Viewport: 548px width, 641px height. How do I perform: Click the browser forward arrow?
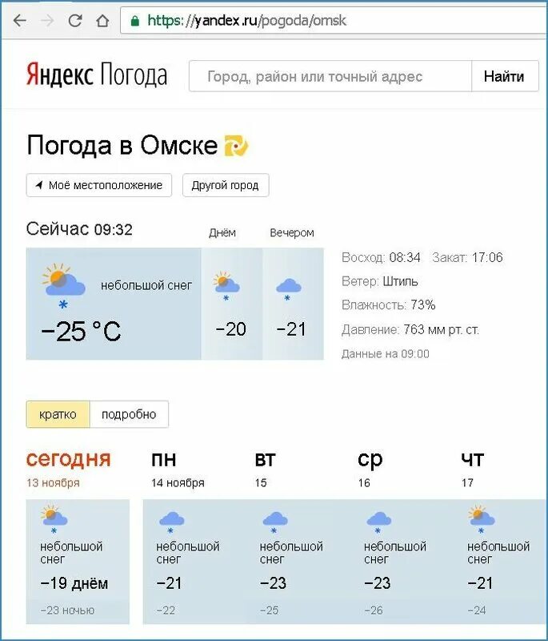pos(47,21)
